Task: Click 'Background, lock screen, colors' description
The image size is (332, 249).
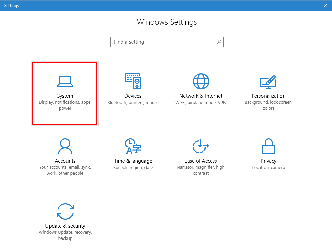Action: point(269,105)
